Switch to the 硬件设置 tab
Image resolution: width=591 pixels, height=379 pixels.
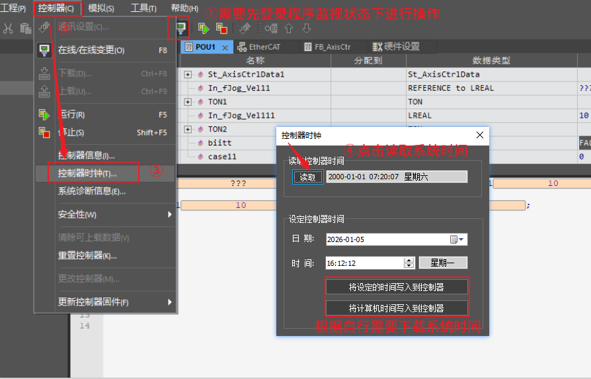(396, 47)
